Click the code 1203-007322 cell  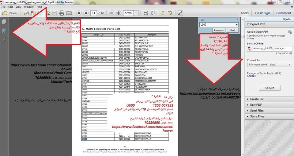tap(124, 139)
